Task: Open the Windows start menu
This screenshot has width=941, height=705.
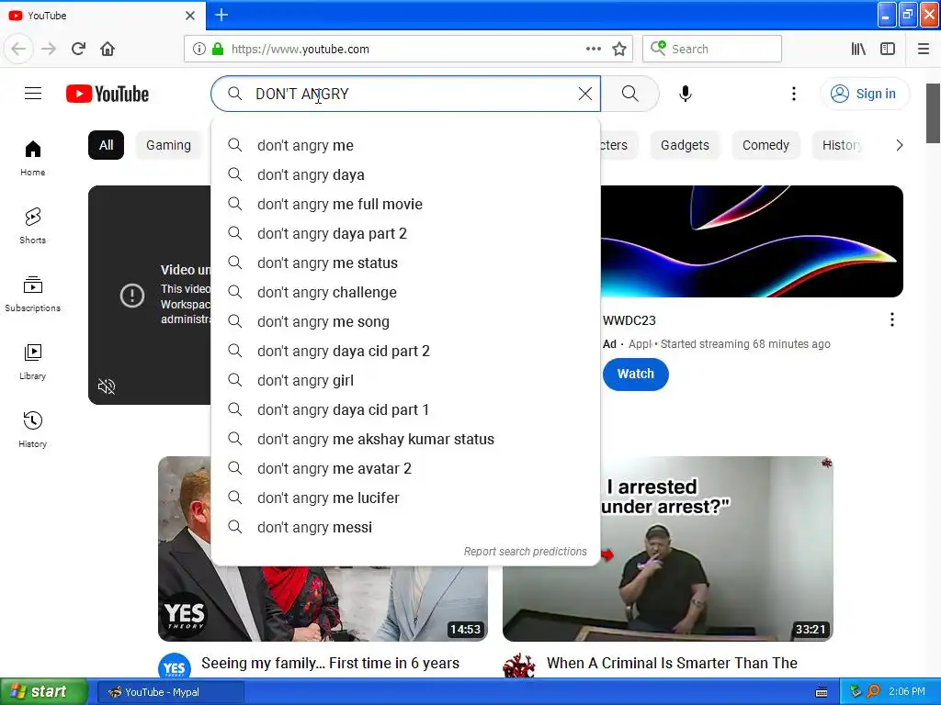Action: tap(44, 692)
